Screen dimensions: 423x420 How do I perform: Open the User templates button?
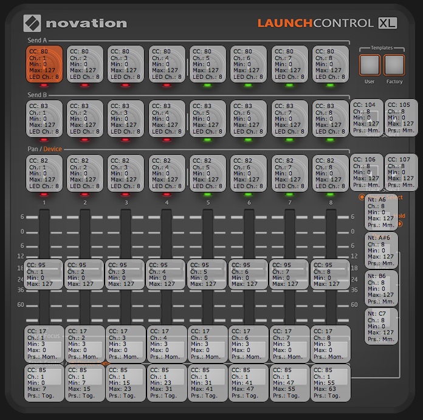click(370, 65)
